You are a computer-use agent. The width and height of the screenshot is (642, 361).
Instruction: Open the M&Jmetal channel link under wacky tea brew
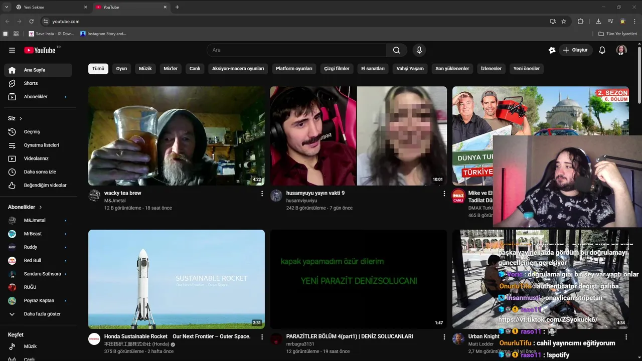tap(115, 201)
